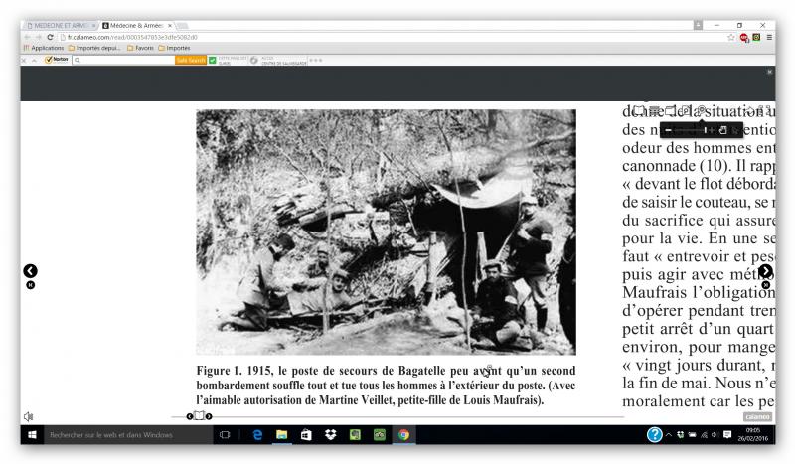Click the red extension icon in Chrome toolbar
The width and height of the screenshot is (795, 464).
tap(743, 37)
